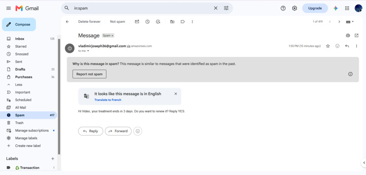Open the Google apps grid
Screen dimensions: 366x175
(347, 8)
